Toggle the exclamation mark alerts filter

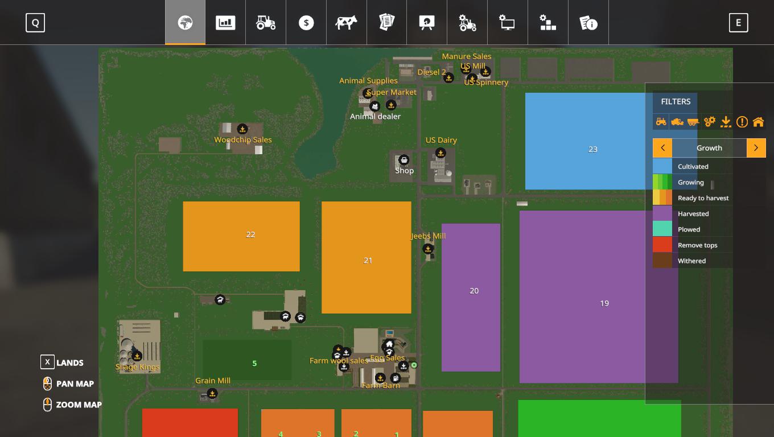tap(742, 121)
